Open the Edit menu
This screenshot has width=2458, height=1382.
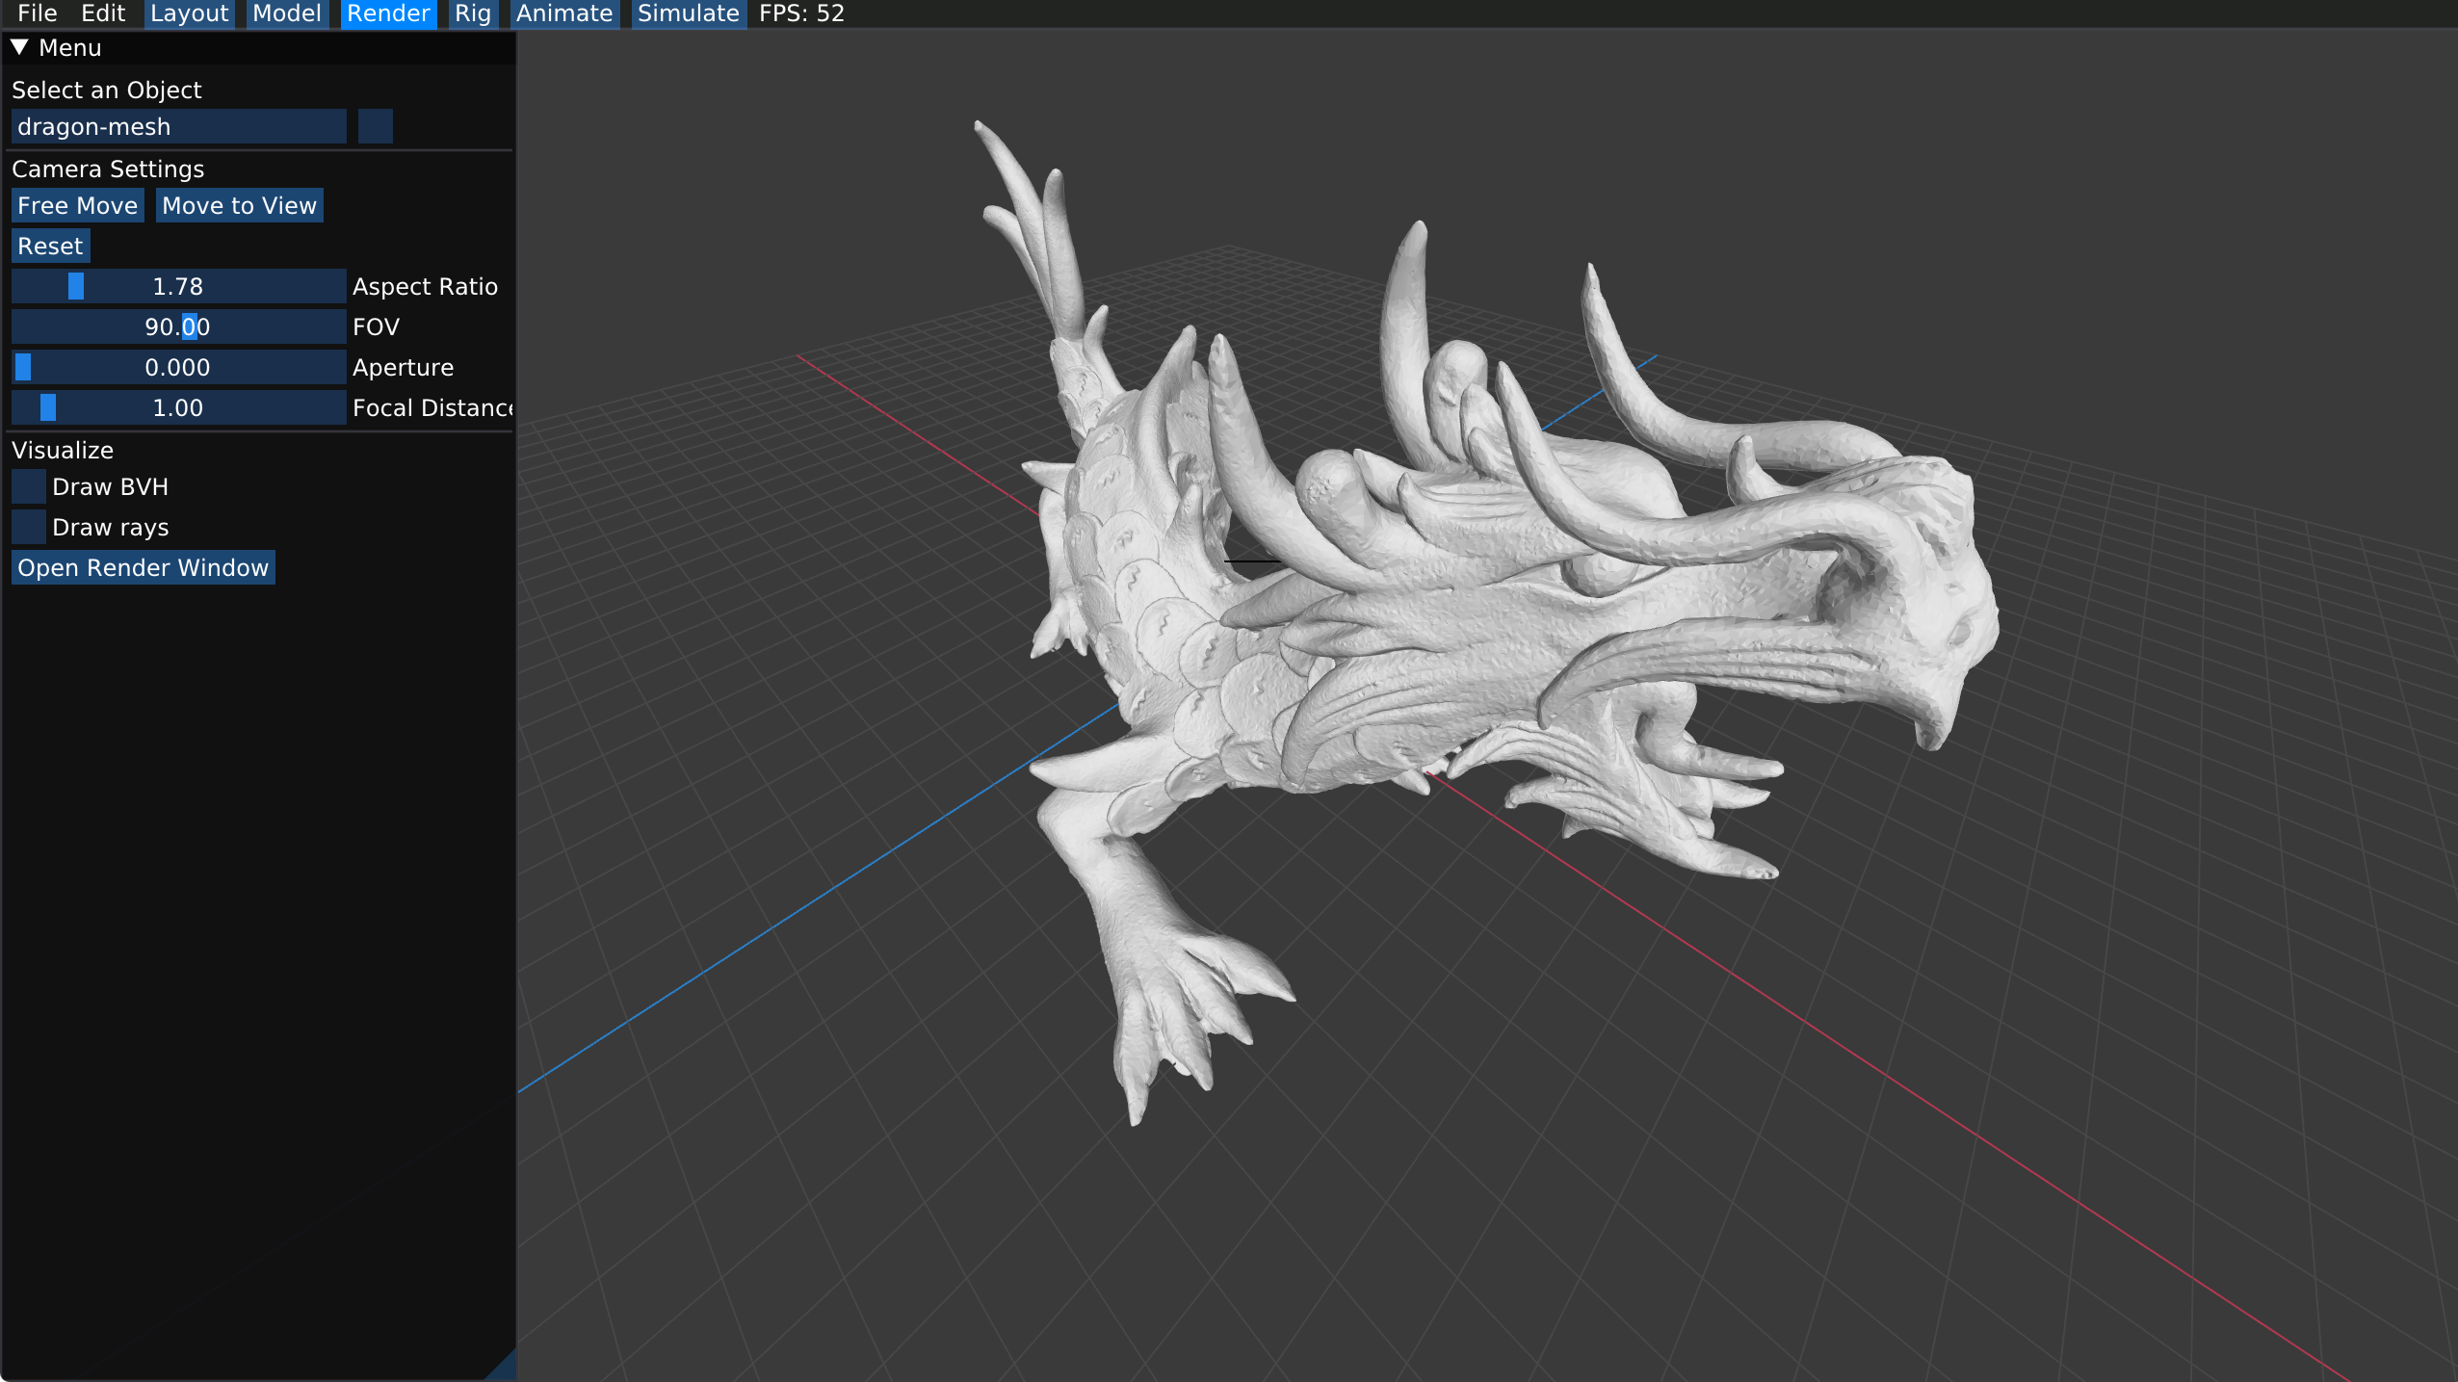coord(103,13)
